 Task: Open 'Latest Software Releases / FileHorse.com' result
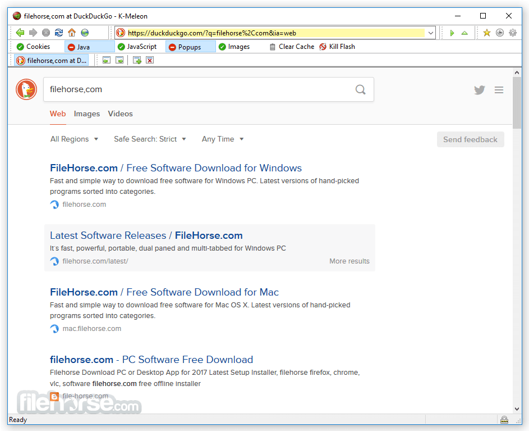click(146, 235)
